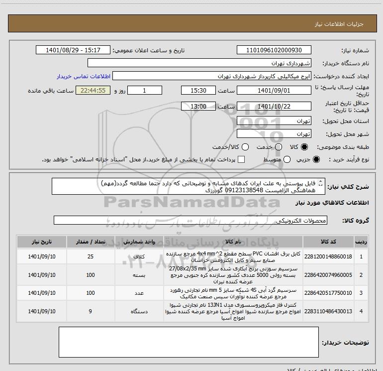The width and height of the screenshot is (383, 371).
Task: Select the جزیی purchase type radio
Action: (x=316, y=159)
